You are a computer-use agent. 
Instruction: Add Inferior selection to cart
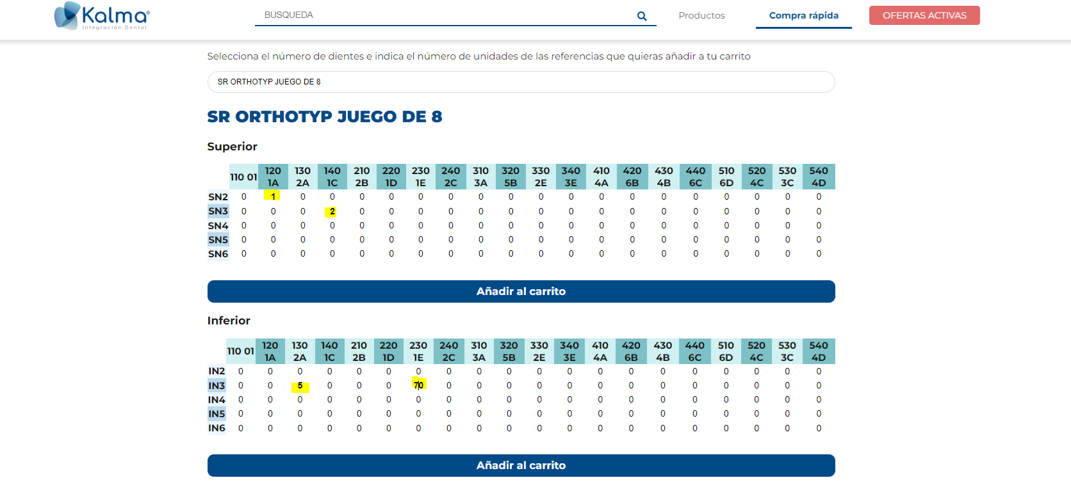tap(521, 465)
